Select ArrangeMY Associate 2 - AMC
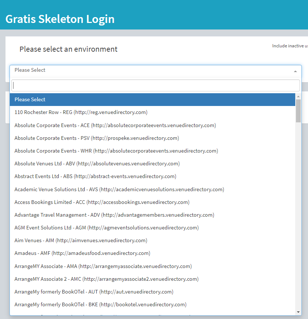 coord(153,279)
